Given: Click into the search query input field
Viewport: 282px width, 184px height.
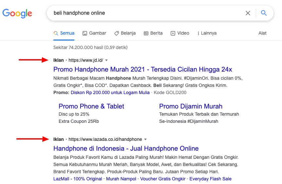Looking at the screenshot, I should pos(144,13).
